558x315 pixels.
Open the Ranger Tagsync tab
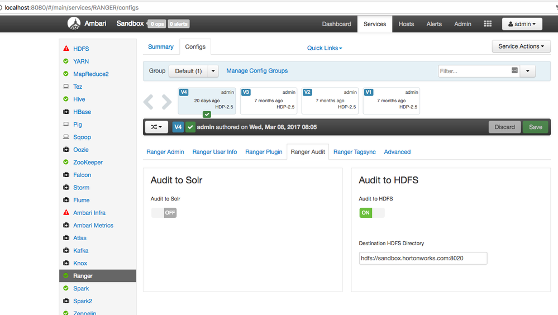point(355,152)
